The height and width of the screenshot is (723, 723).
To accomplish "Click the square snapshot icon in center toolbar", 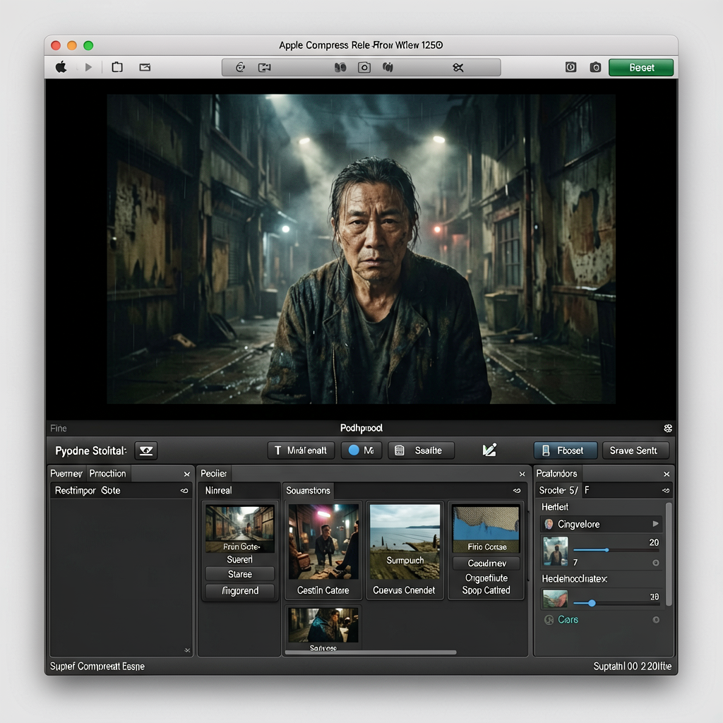I will point(364,67).
